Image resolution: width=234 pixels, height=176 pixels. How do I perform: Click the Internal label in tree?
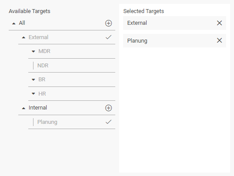(x=38, y=108)
